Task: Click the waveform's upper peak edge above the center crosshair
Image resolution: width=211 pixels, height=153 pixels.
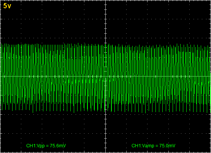Action: click(105, 44)
